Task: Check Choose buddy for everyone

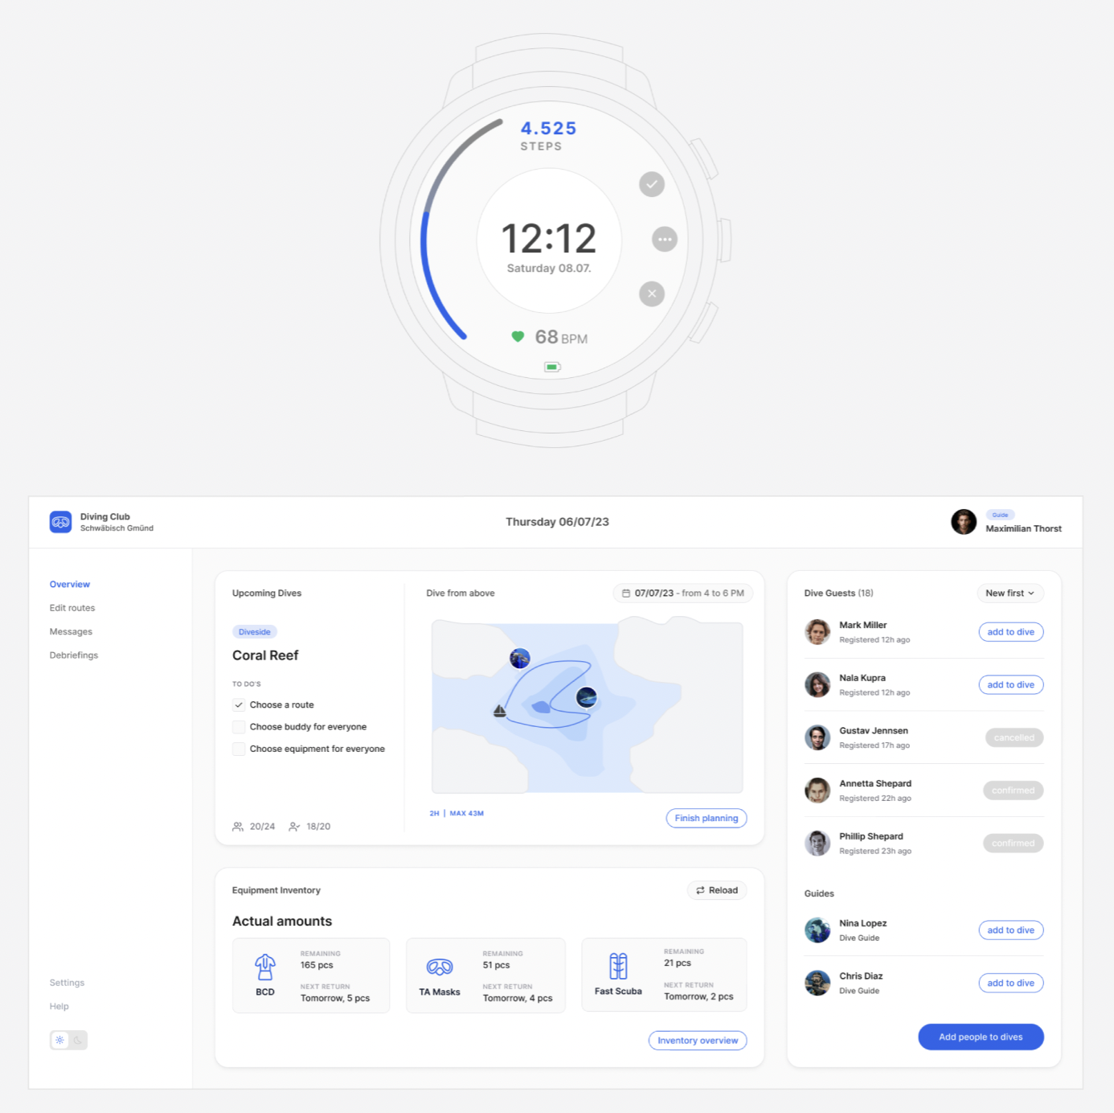Action: tap(239, 727)
